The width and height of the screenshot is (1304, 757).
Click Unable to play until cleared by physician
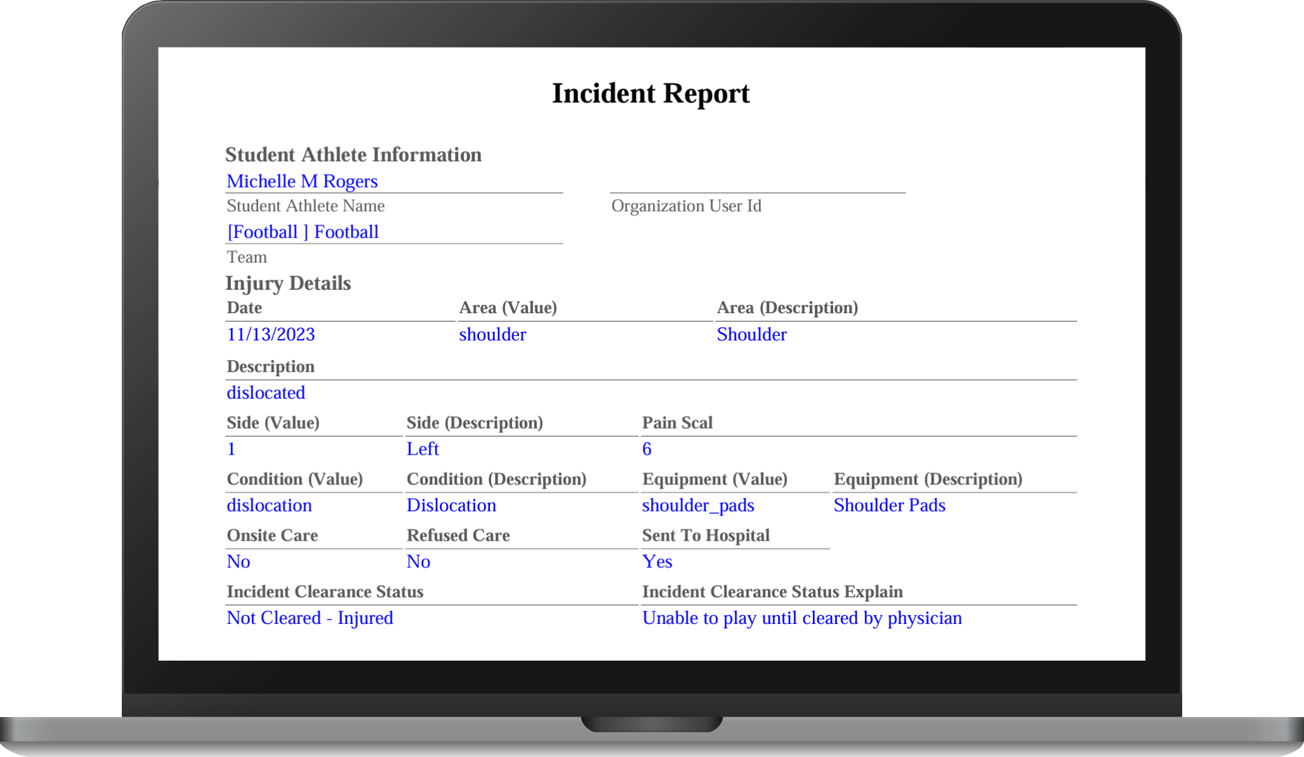pyautogui.click(x=802, y=618)
